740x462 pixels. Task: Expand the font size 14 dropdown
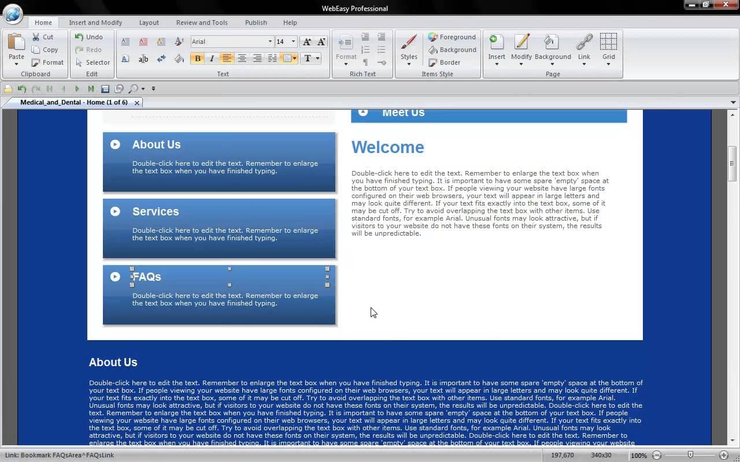click(x=293, y=42)
